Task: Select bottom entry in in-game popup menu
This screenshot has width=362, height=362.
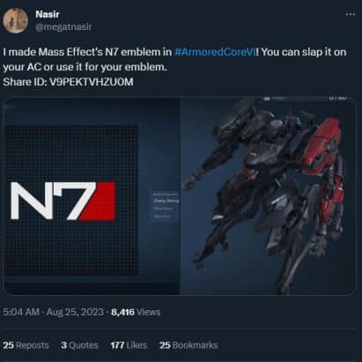Action: click(162, 217)
